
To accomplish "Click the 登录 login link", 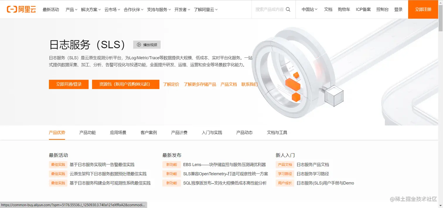I will 398,9.
